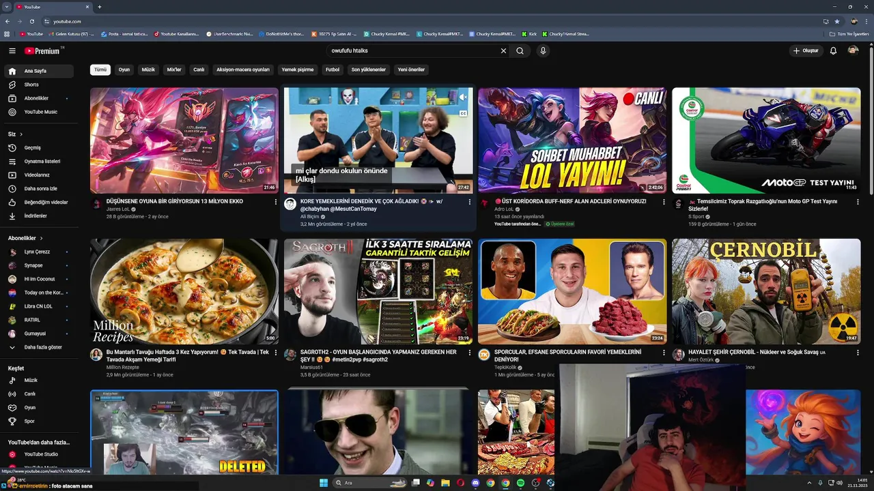The height and width of the screenshot is (491, 874).
Task: Select the Oyun filter chip
Action: tap(124, 70)
